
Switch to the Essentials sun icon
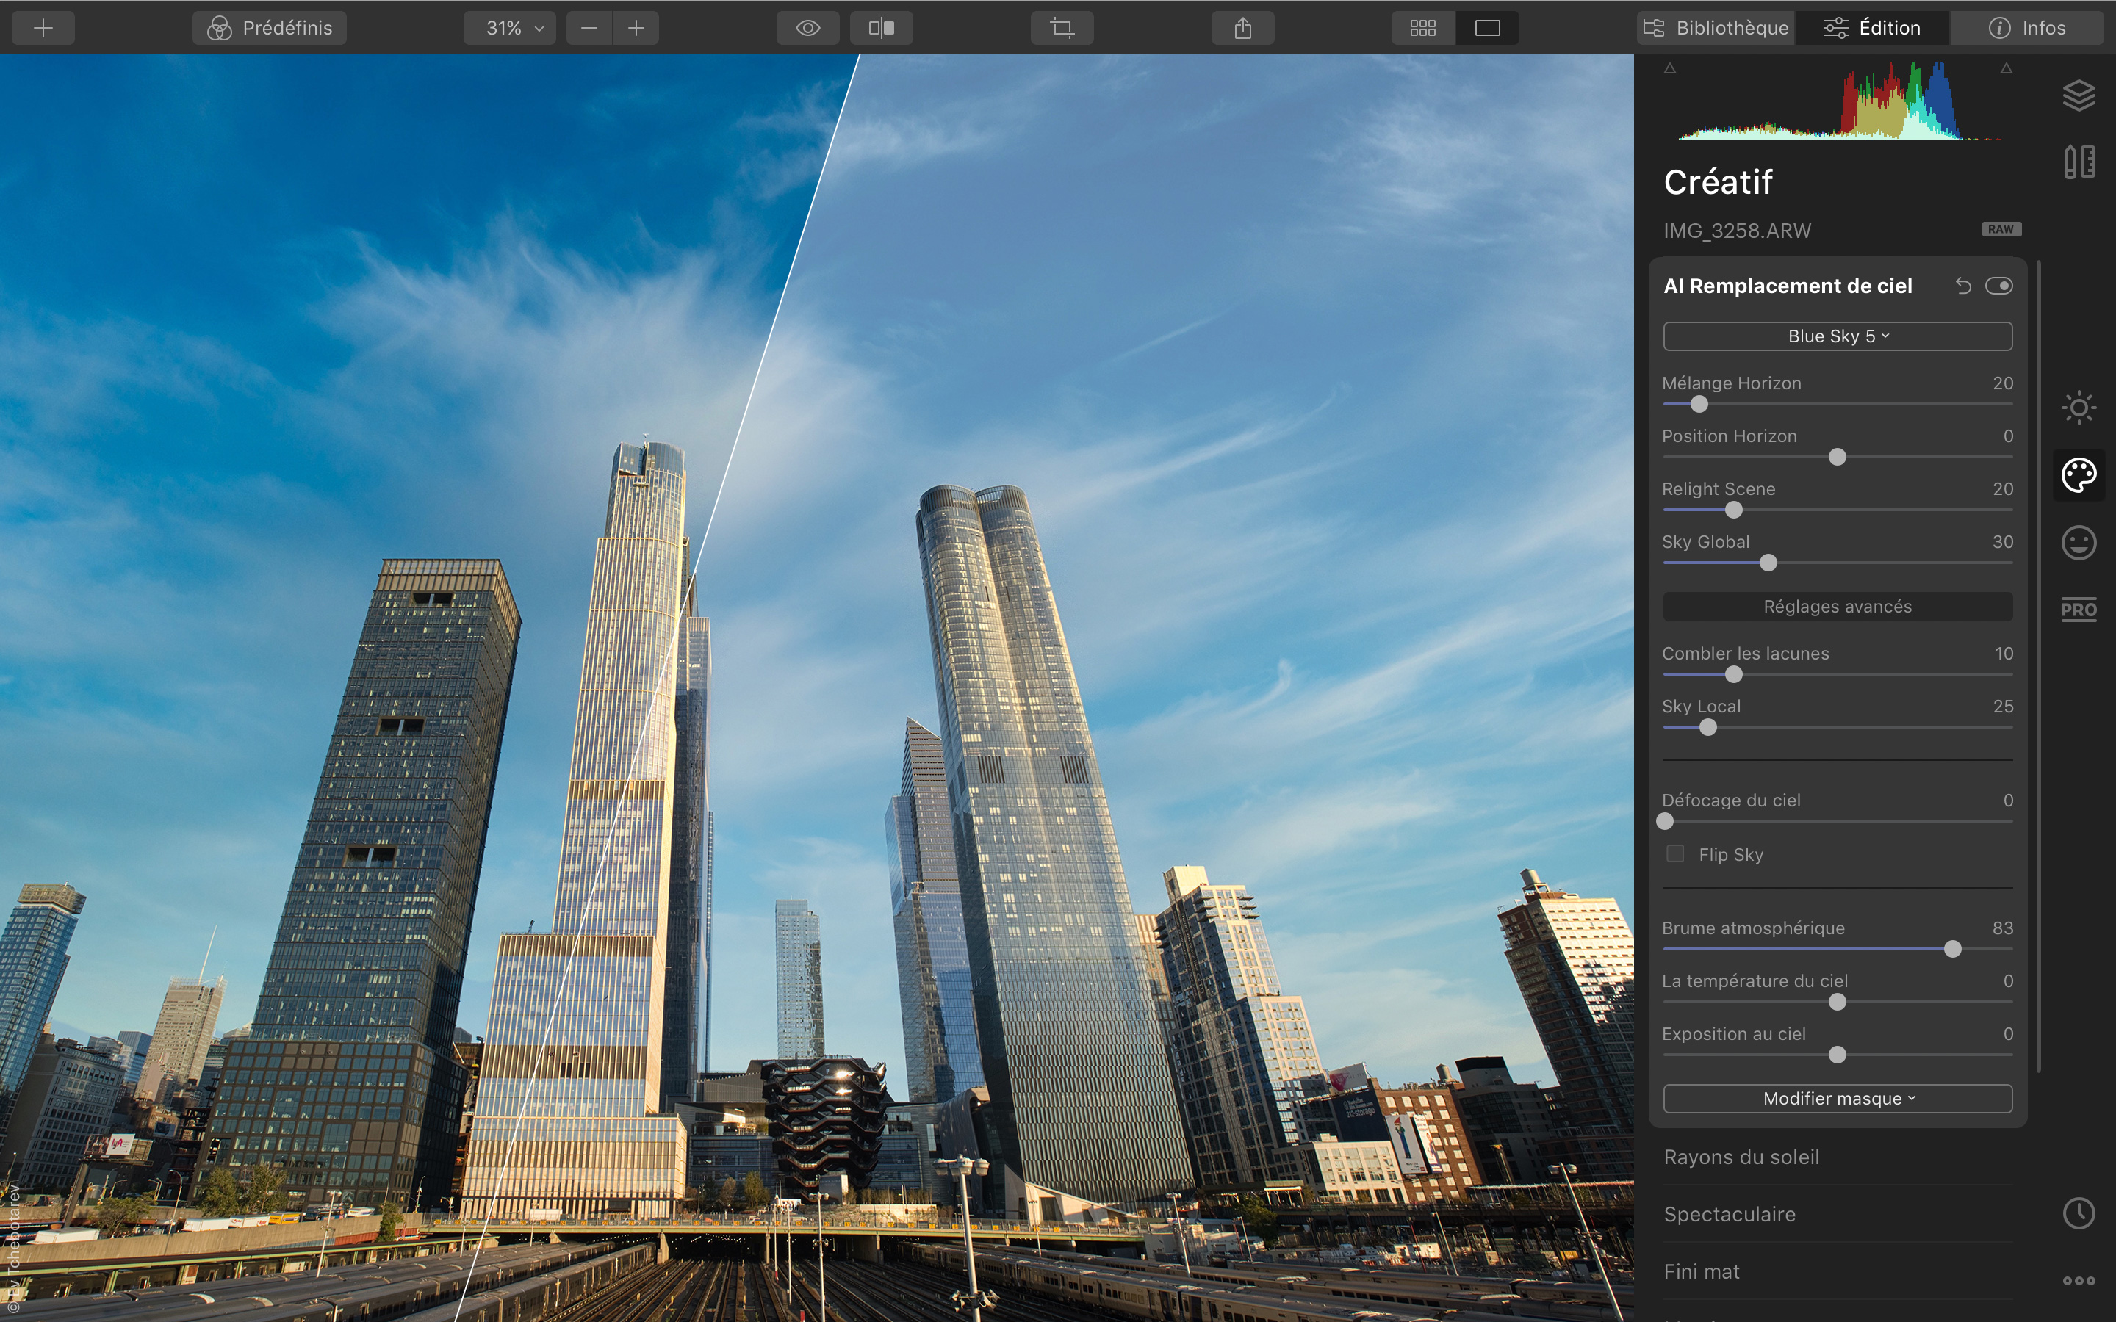[2079, 408]
